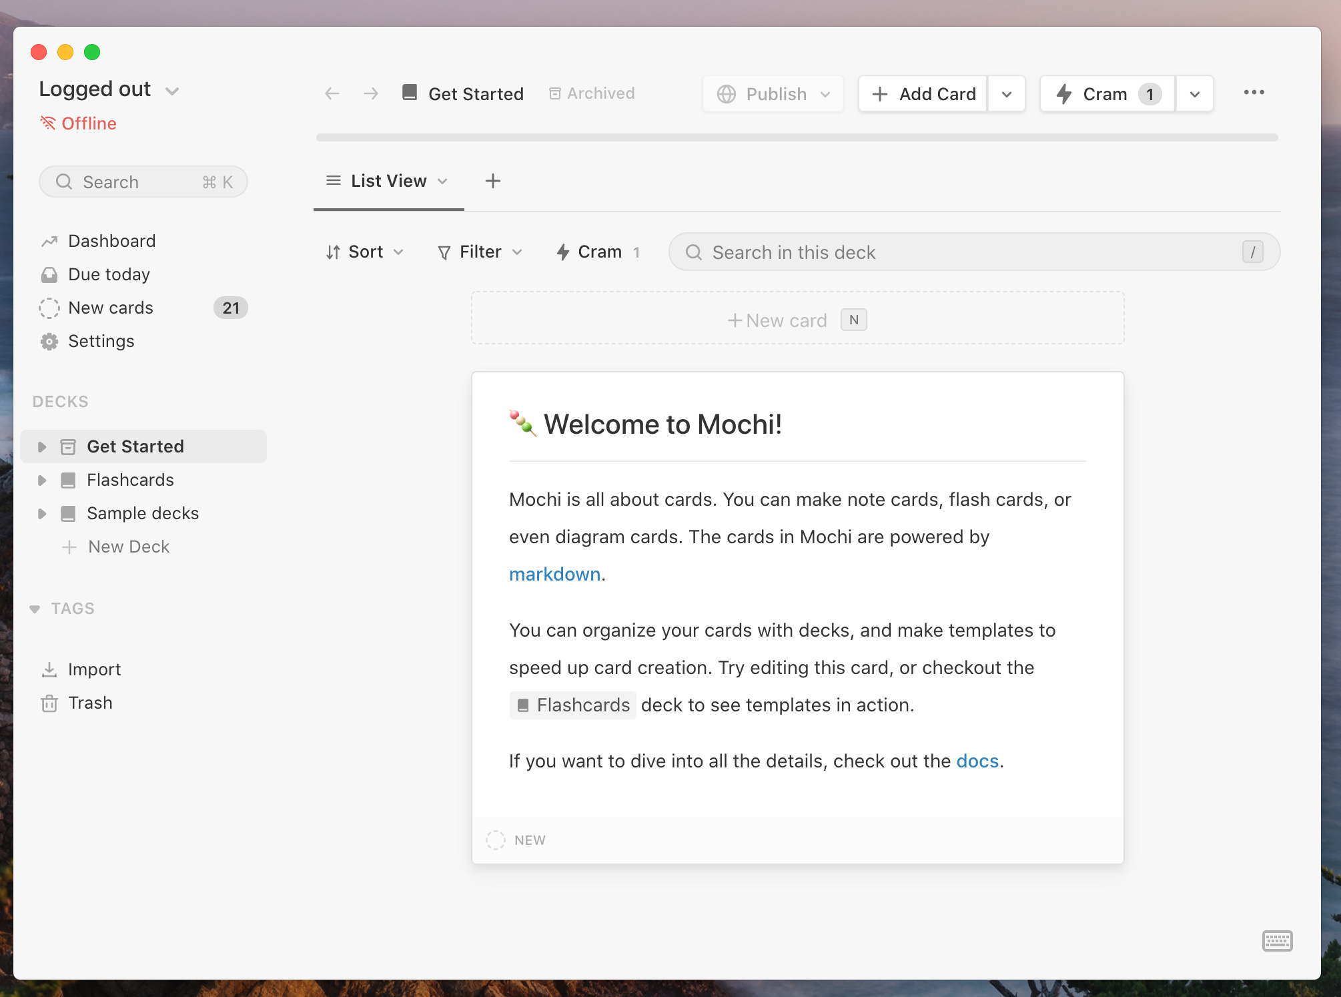The width and height of the screenshot is (1341, 997).
Task: Go to Dashboard in sidebar
Action: click(x=111, y=241)
